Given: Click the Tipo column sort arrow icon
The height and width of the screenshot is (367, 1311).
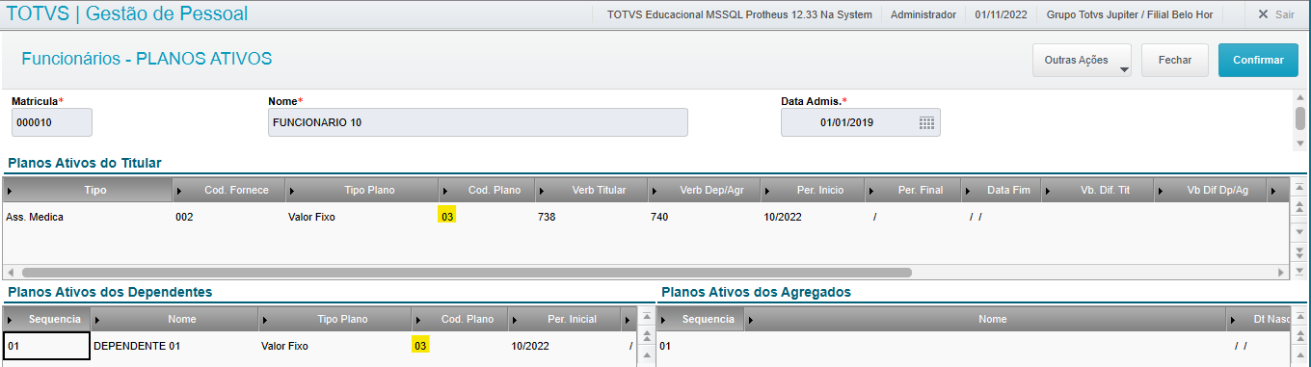Looking at the screenshot, I should coord(12,190).
